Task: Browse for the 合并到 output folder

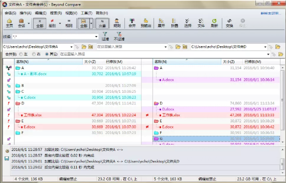Action: coord(280,54)
